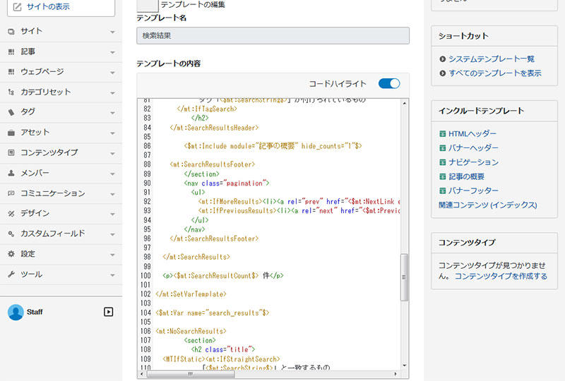Open the HTMLヘッダー include template

(x=472, y=134)
